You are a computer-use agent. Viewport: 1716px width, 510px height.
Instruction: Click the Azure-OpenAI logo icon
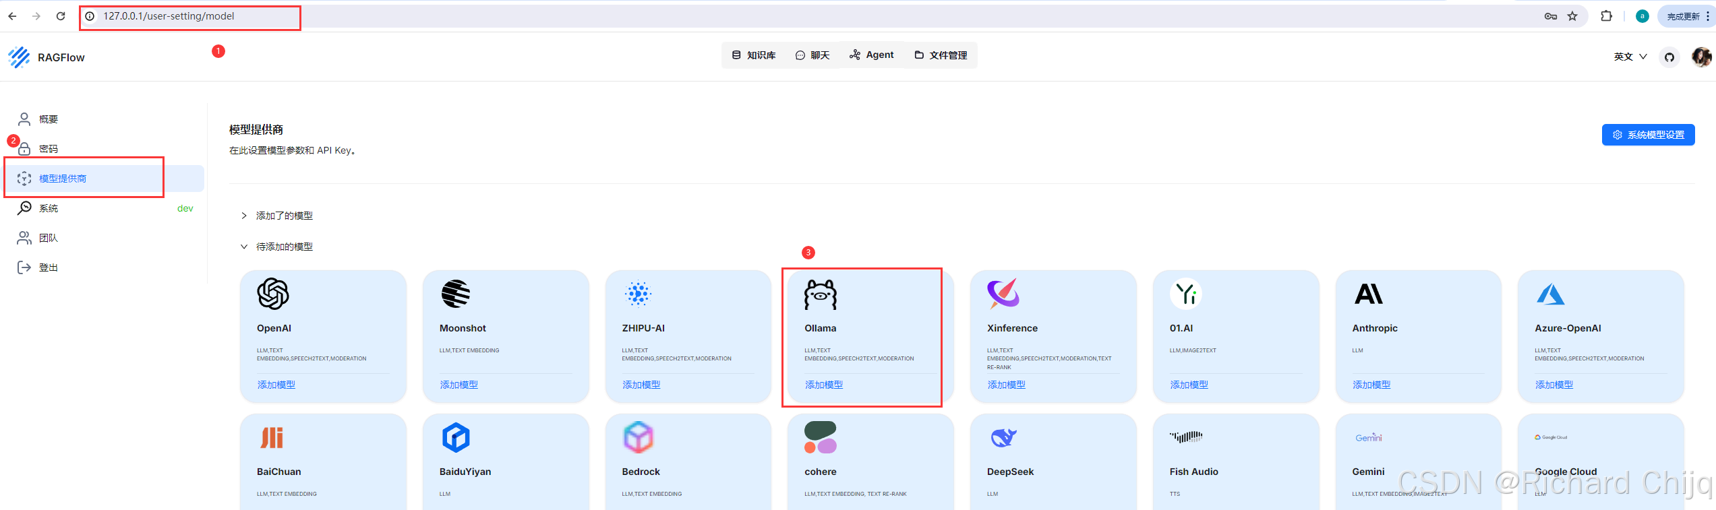click(1551, 294)
